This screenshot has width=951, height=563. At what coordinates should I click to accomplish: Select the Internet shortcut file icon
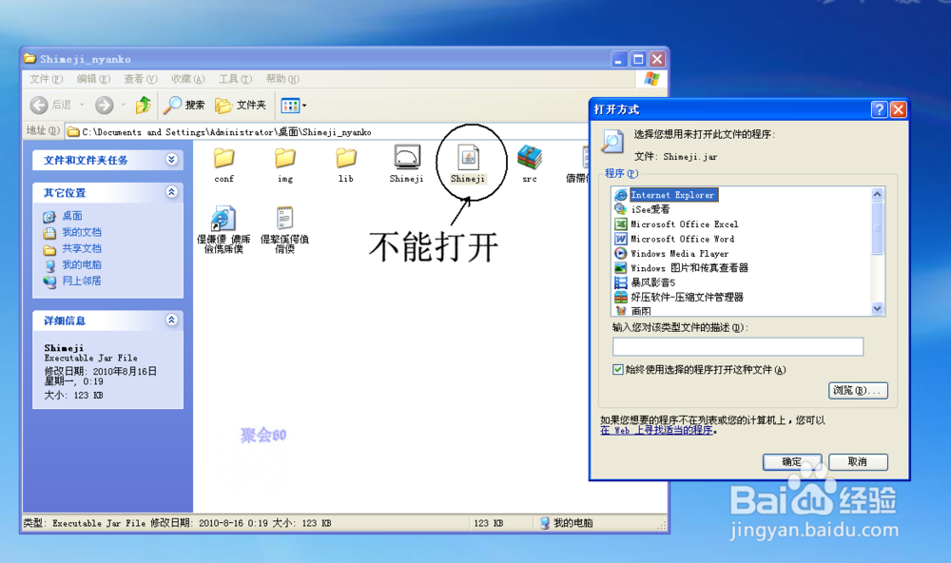223,229
